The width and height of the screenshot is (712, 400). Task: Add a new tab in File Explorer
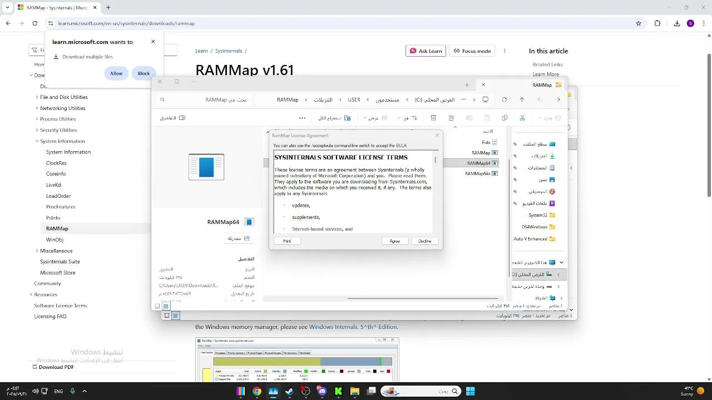(467, 85)
